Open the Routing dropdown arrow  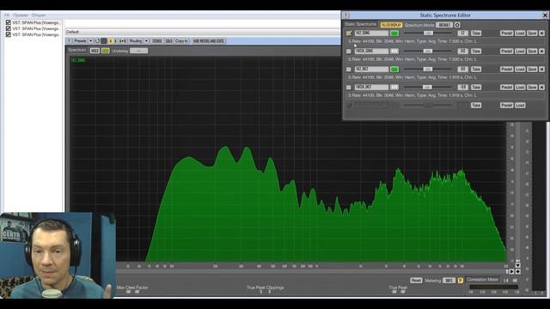(146, 41)
